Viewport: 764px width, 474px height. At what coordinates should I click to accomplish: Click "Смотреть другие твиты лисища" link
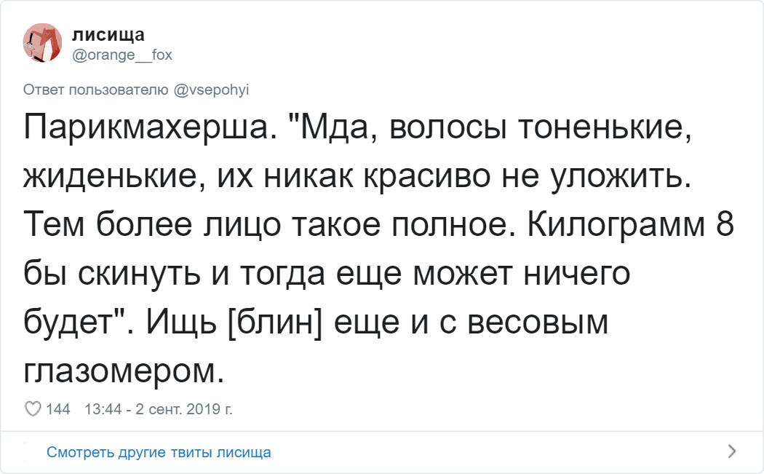pos(159,452)
